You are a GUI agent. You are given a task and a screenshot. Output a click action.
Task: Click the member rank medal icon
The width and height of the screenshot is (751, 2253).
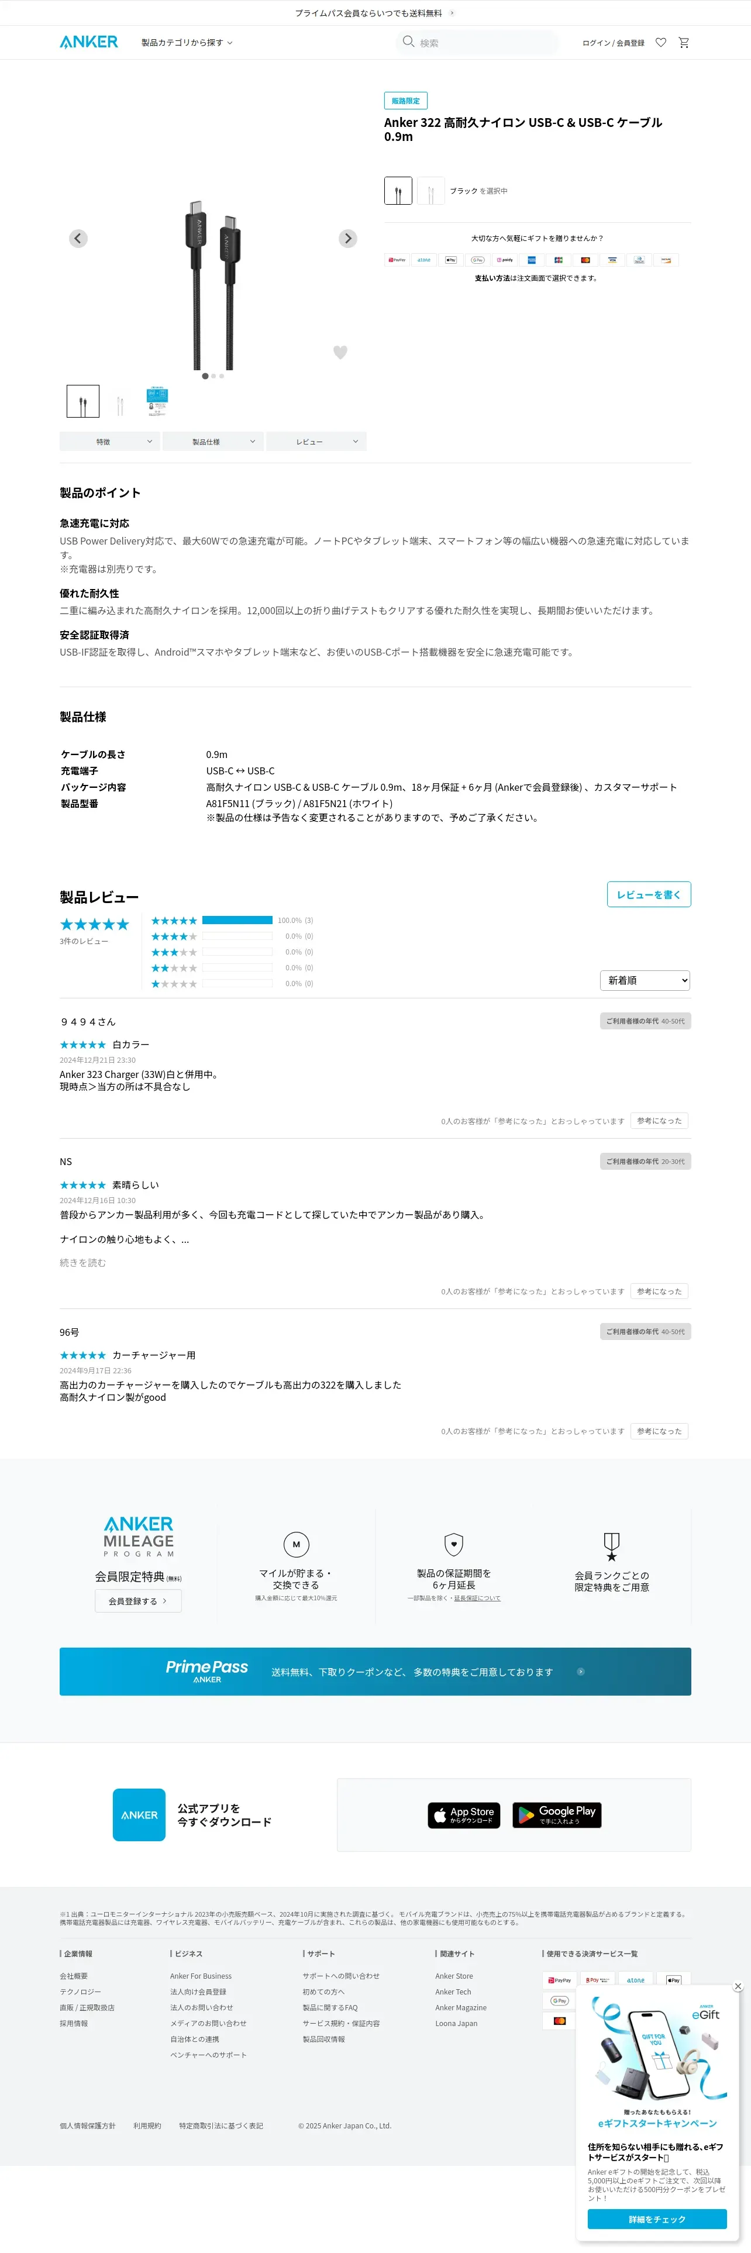pos(612,1546)
